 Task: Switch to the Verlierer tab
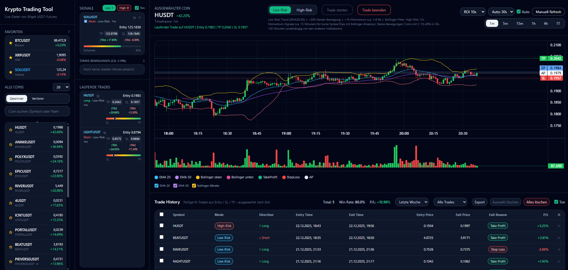coord(38,99)
